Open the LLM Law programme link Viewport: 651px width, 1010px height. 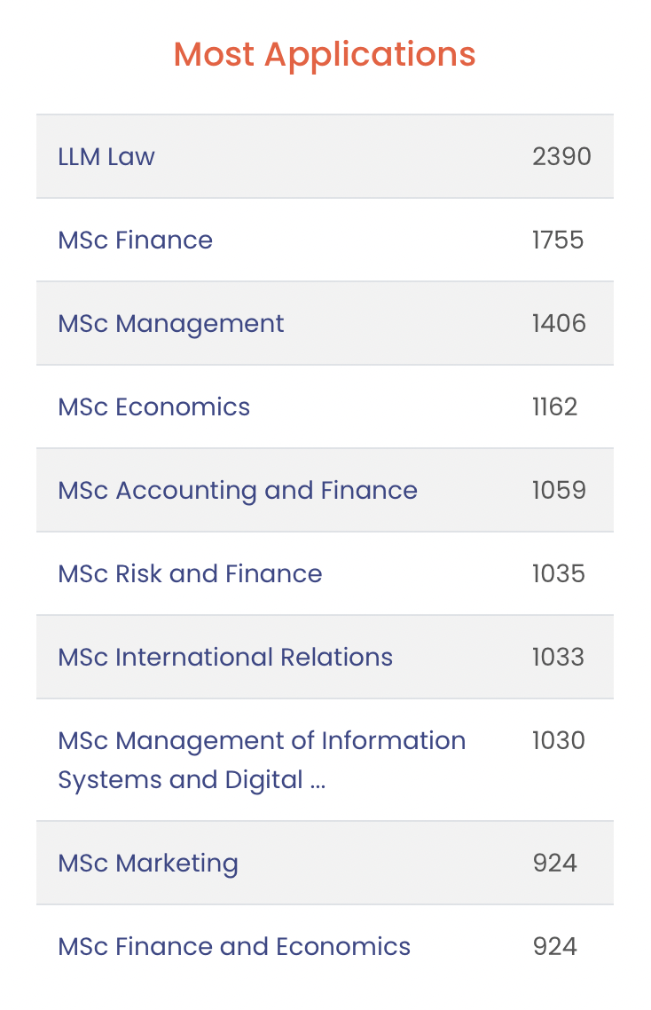(106, 157)
